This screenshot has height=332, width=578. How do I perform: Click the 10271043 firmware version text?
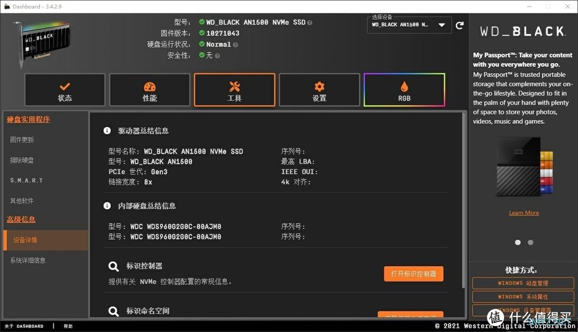coord(223,33)
